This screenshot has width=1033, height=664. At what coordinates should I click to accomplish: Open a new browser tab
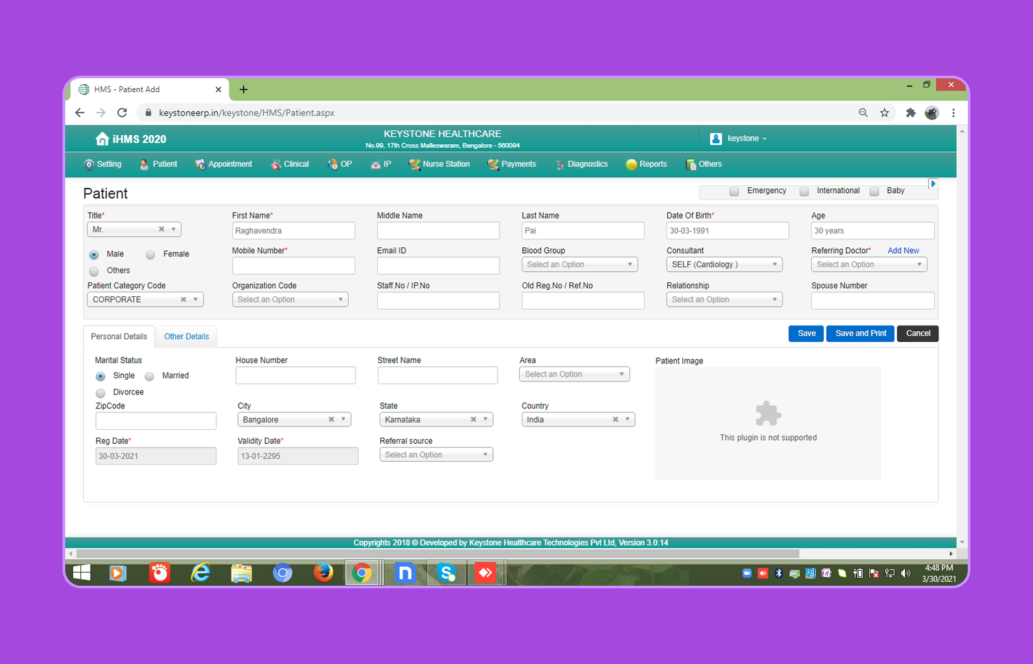pyautogui.click(x=243, y=89)
